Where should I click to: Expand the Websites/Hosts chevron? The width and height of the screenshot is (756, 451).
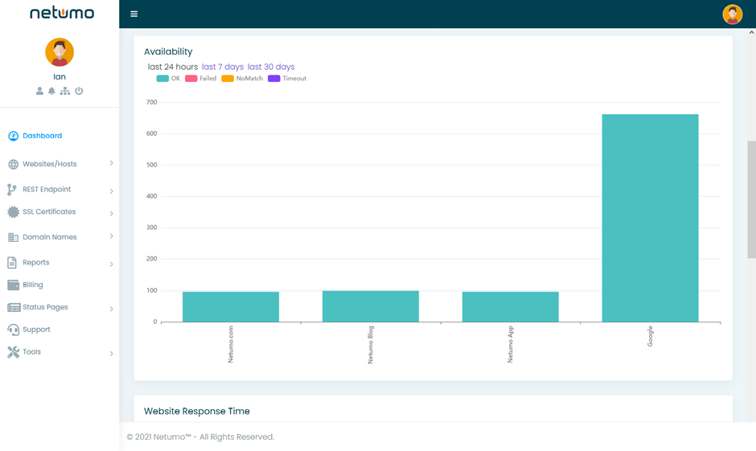[x=111, y=163]
